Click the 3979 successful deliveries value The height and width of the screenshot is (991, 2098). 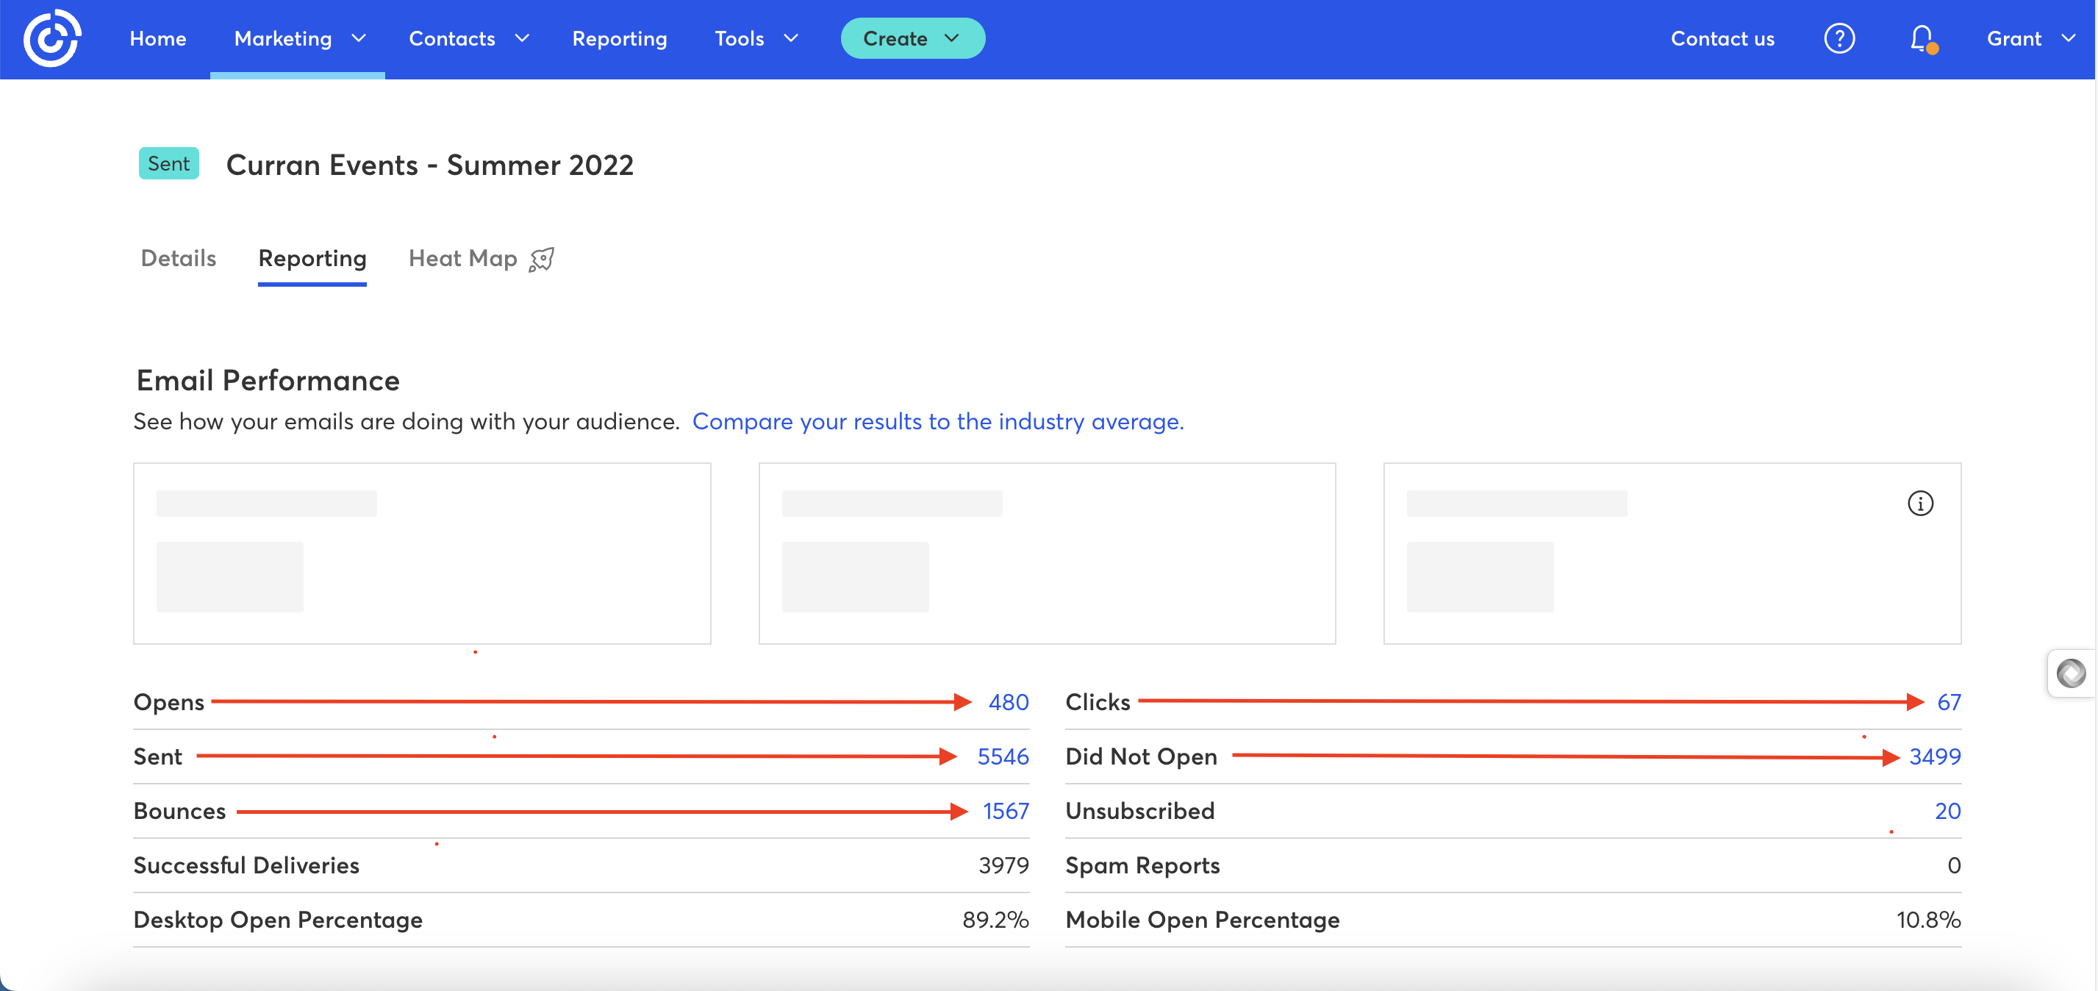click(1003, 865)
